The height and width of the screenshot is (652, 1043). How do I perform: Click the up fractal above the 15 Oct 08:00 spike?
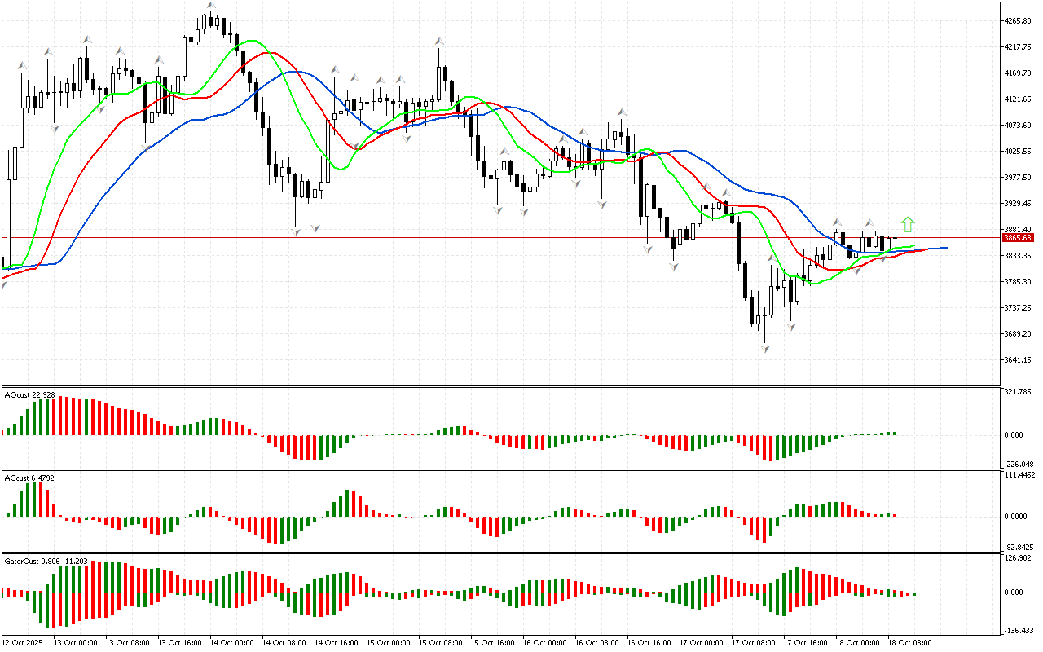click(x=440, y=40)
